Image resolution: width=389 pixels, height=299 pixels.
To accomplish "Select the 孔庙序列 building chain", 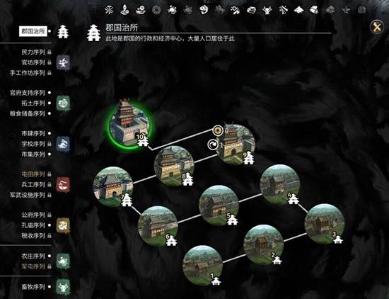I will (33, 225).
